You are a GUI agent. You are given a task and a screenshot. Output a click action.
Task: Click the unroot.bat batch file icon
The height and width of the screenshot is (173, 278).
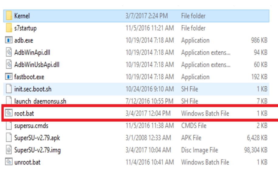click(9, 162)
